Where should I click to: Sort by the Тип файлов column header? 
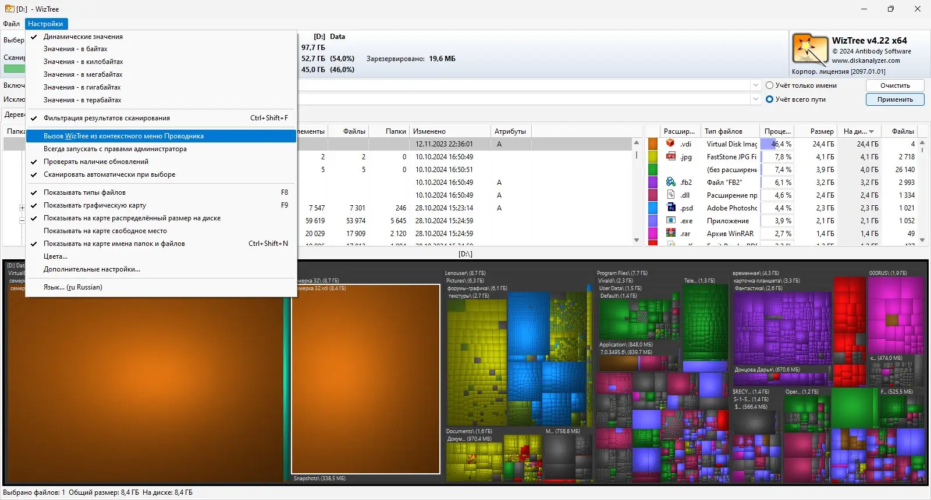pos(730,131)
